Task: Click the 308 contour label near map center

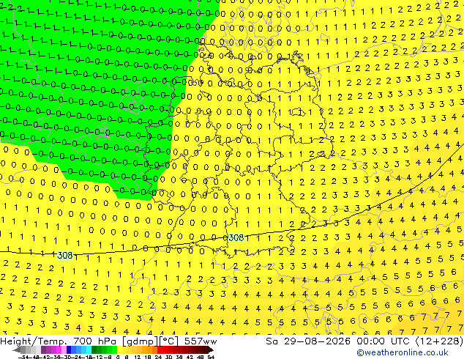Action: coord(236,237)
